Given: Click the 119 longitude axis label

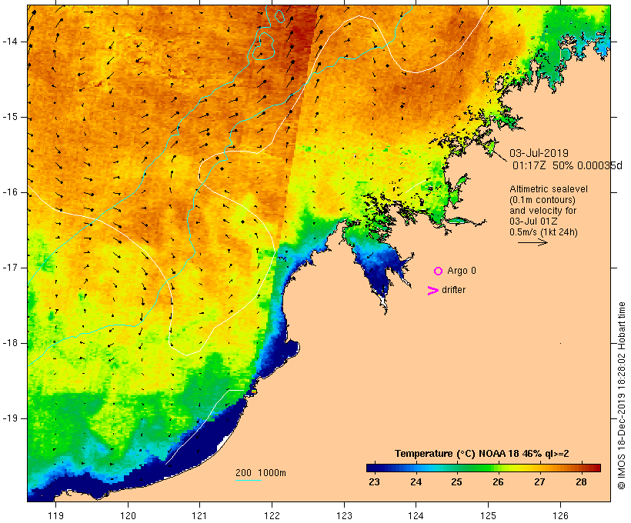Looking at the screenshot, I should click(x=56, y=515).
